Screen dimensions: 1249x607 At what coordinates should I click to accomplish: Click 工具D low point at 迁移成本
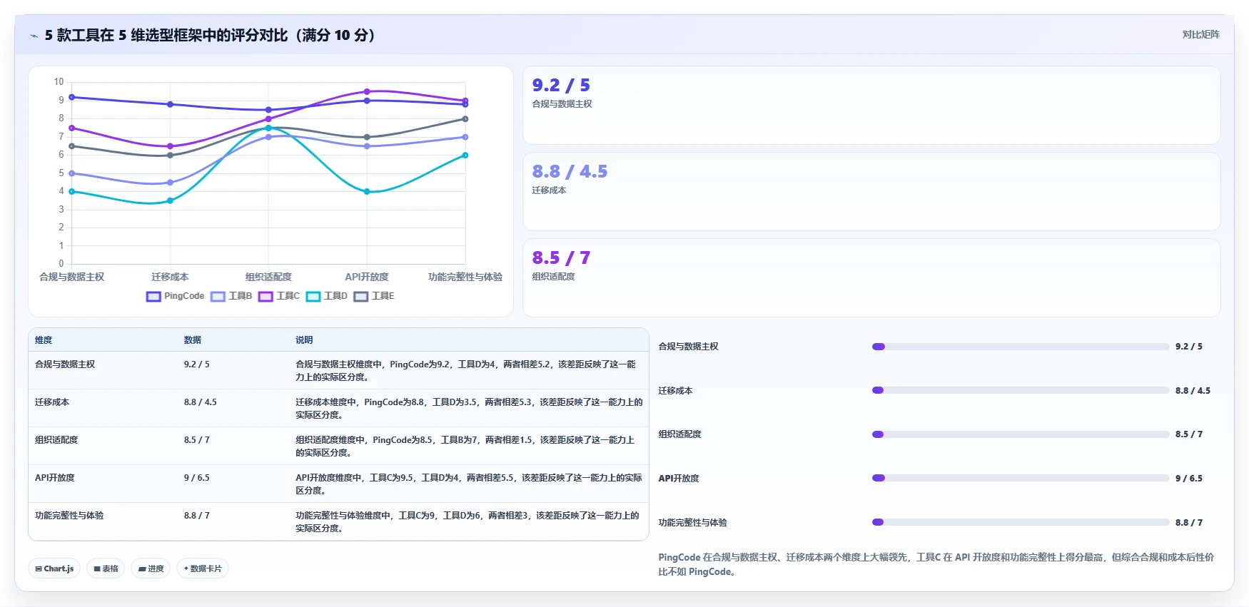(170, 200)
